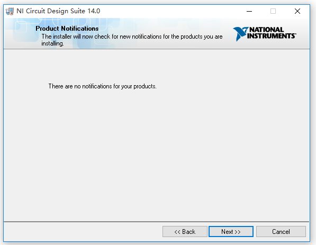Click the INSTRUMENTS word in the logo

coord(272,36)
